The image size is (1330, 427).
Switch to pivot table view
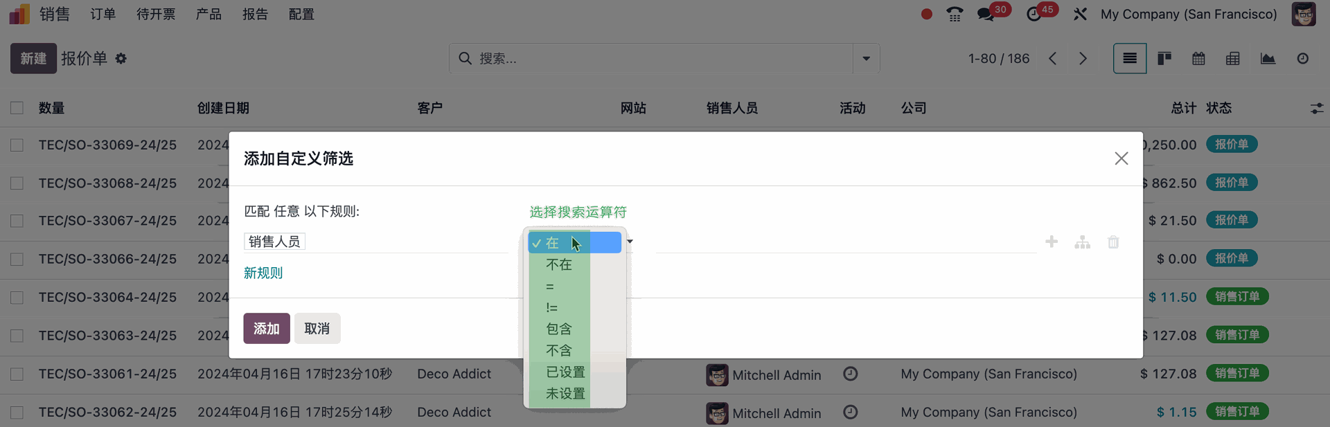pos(1233,59)
